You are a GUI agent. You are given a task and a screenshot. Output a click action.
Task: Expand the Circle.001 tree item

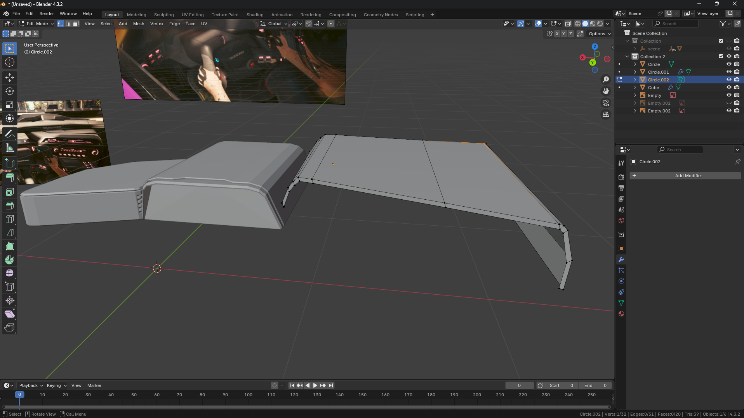pyautogui.click(x=635, y=72)
